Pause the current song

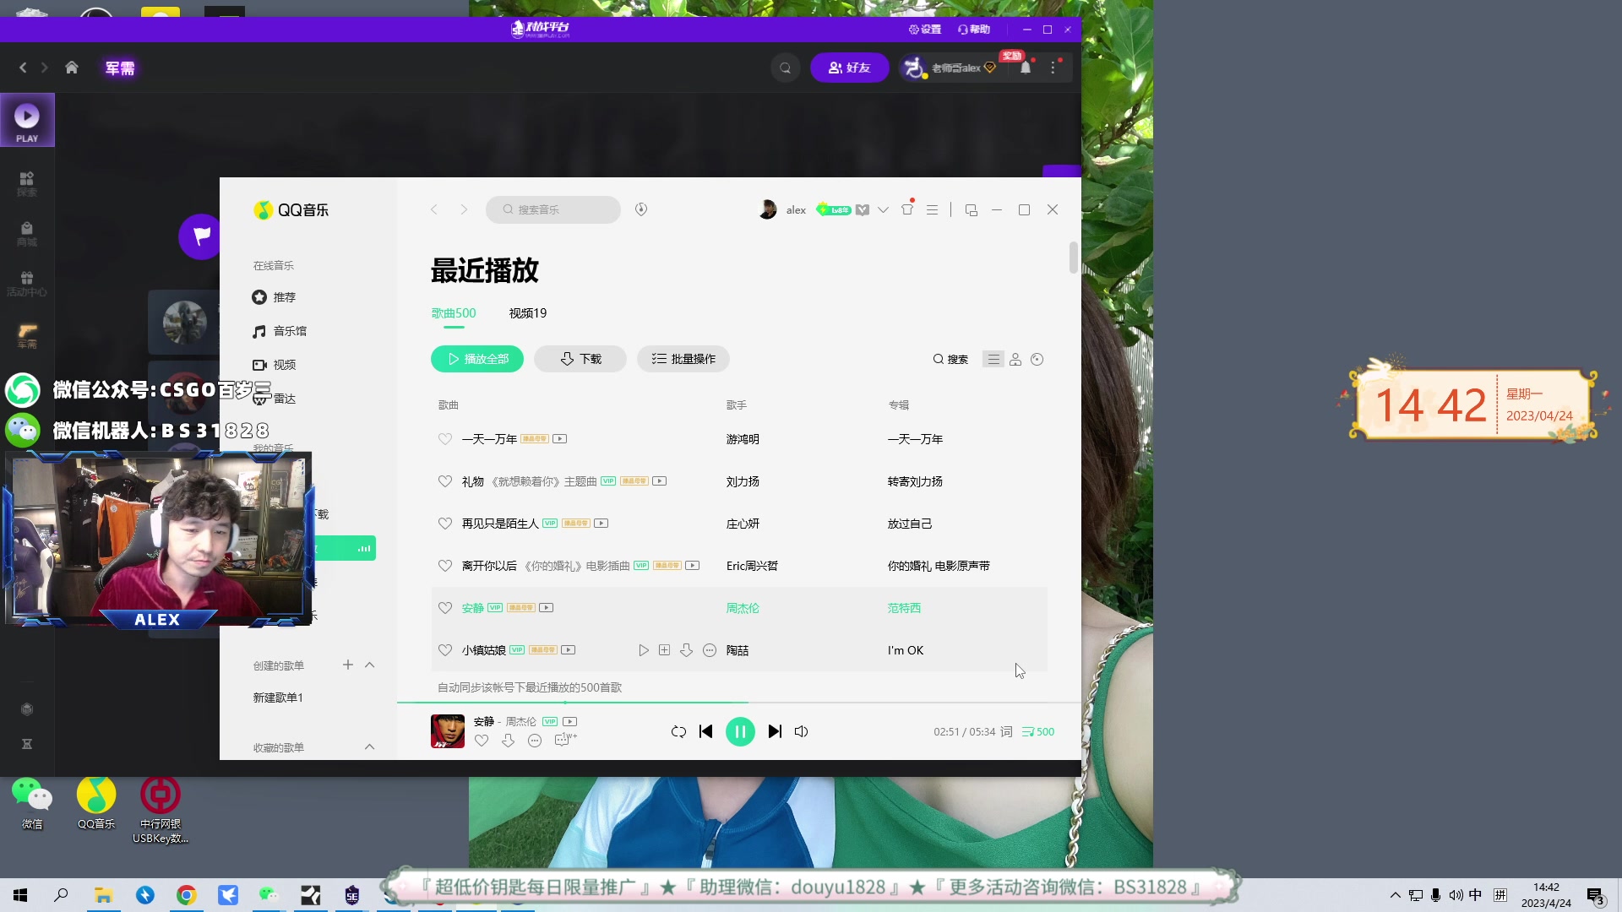[741, 731]
